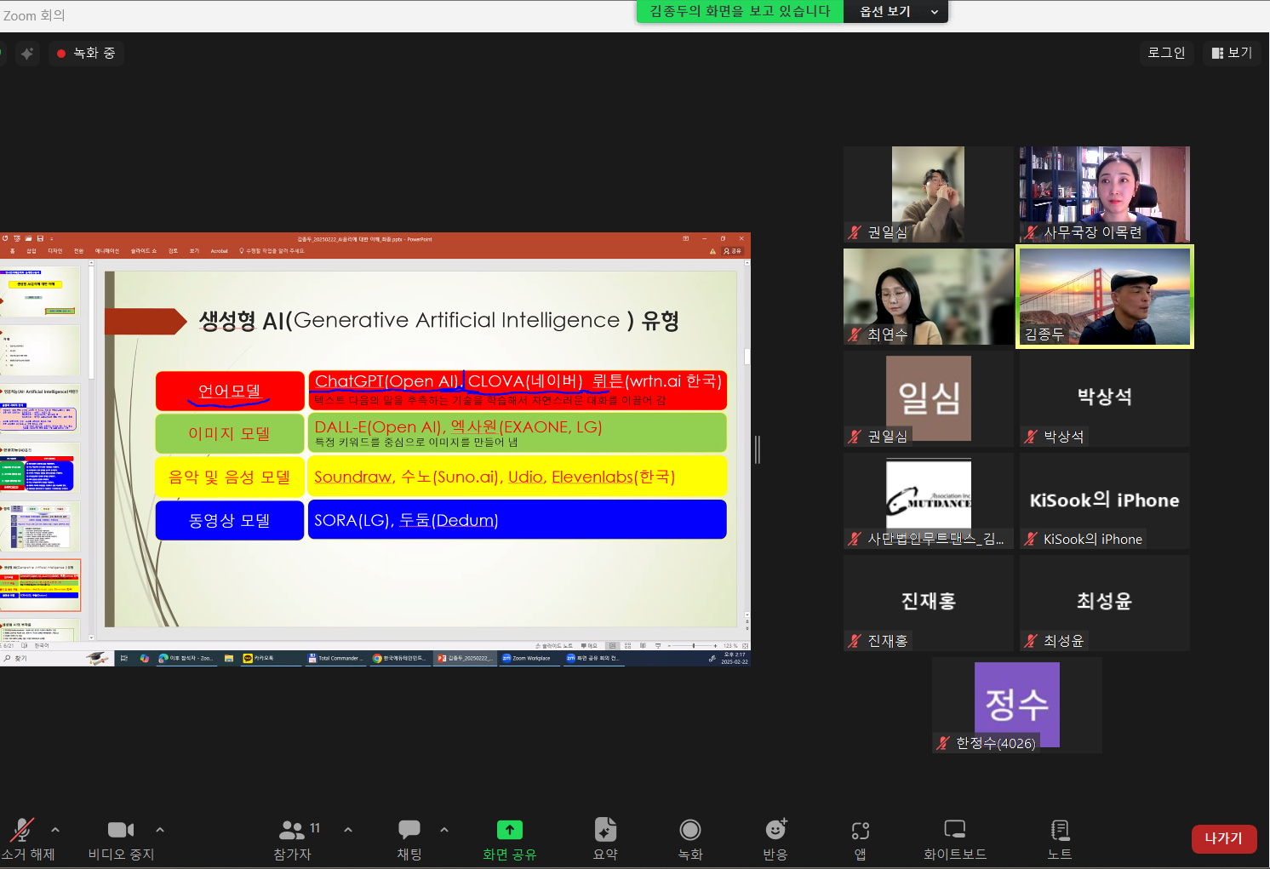Image resolution: width=1270 pixels, height=869 pixels.
Task: Click 로그인 sign-in button
Action: (x=1166, y=53)
